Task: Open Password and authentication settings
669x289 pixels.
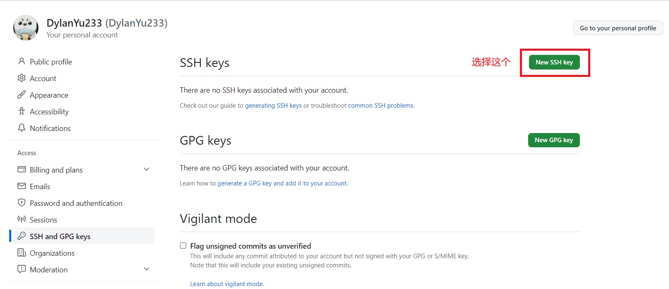Action: click(x=76, y=203)
